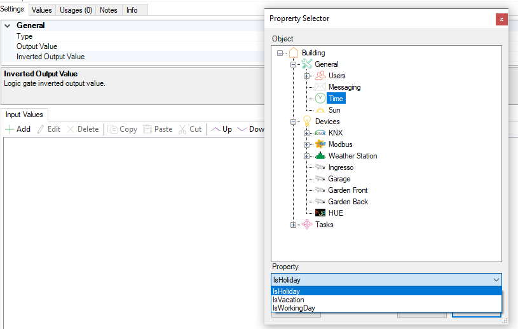The height and width of the screenshot is (329, 518).
Task: Choose IsVacation from the property list
Action: coord(289,300)
